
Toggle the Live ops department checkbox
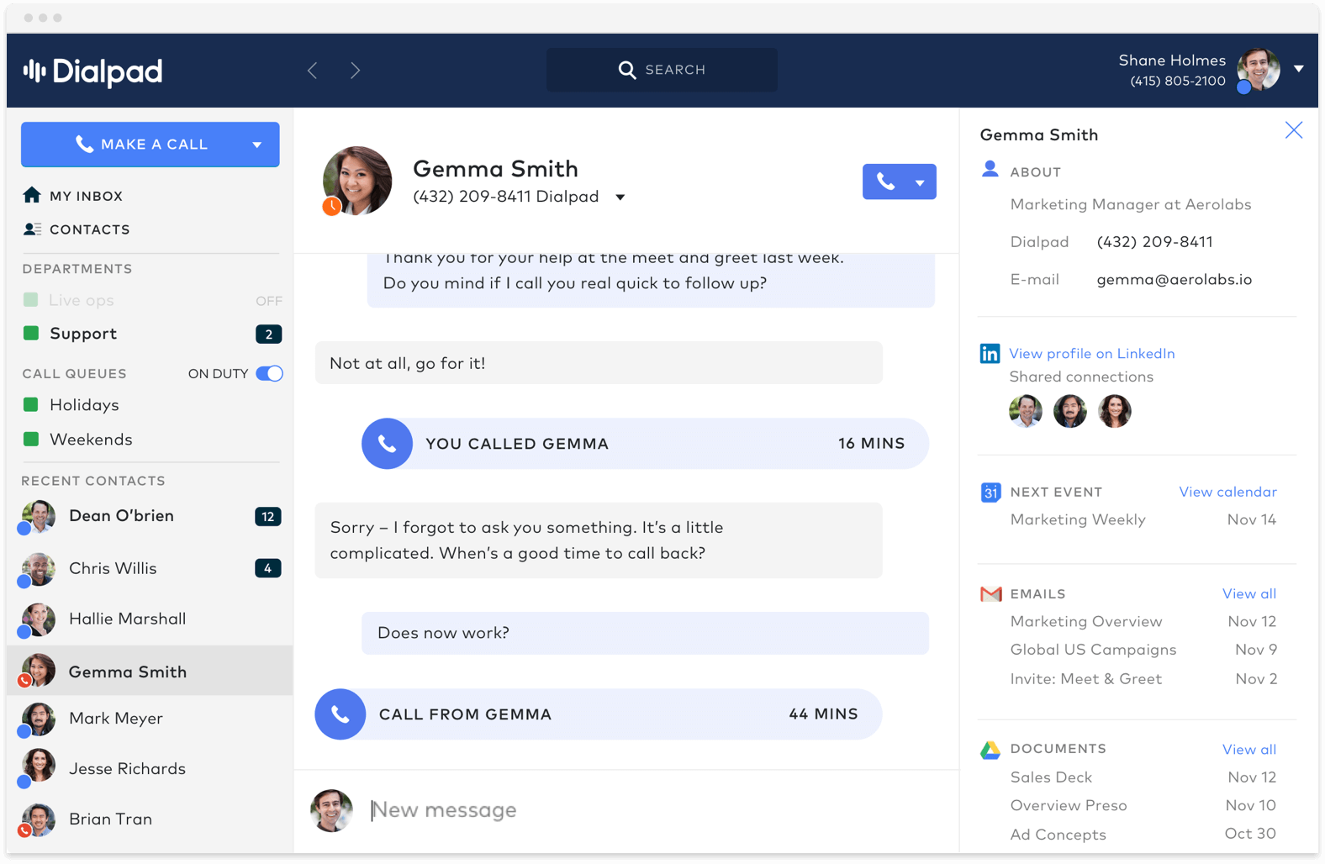31,300
